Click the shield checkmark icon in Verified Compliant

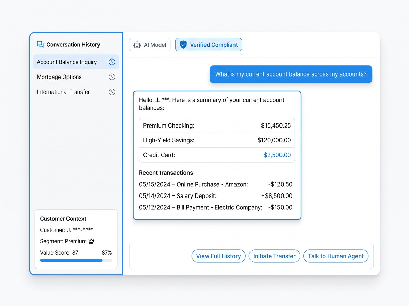183,45
